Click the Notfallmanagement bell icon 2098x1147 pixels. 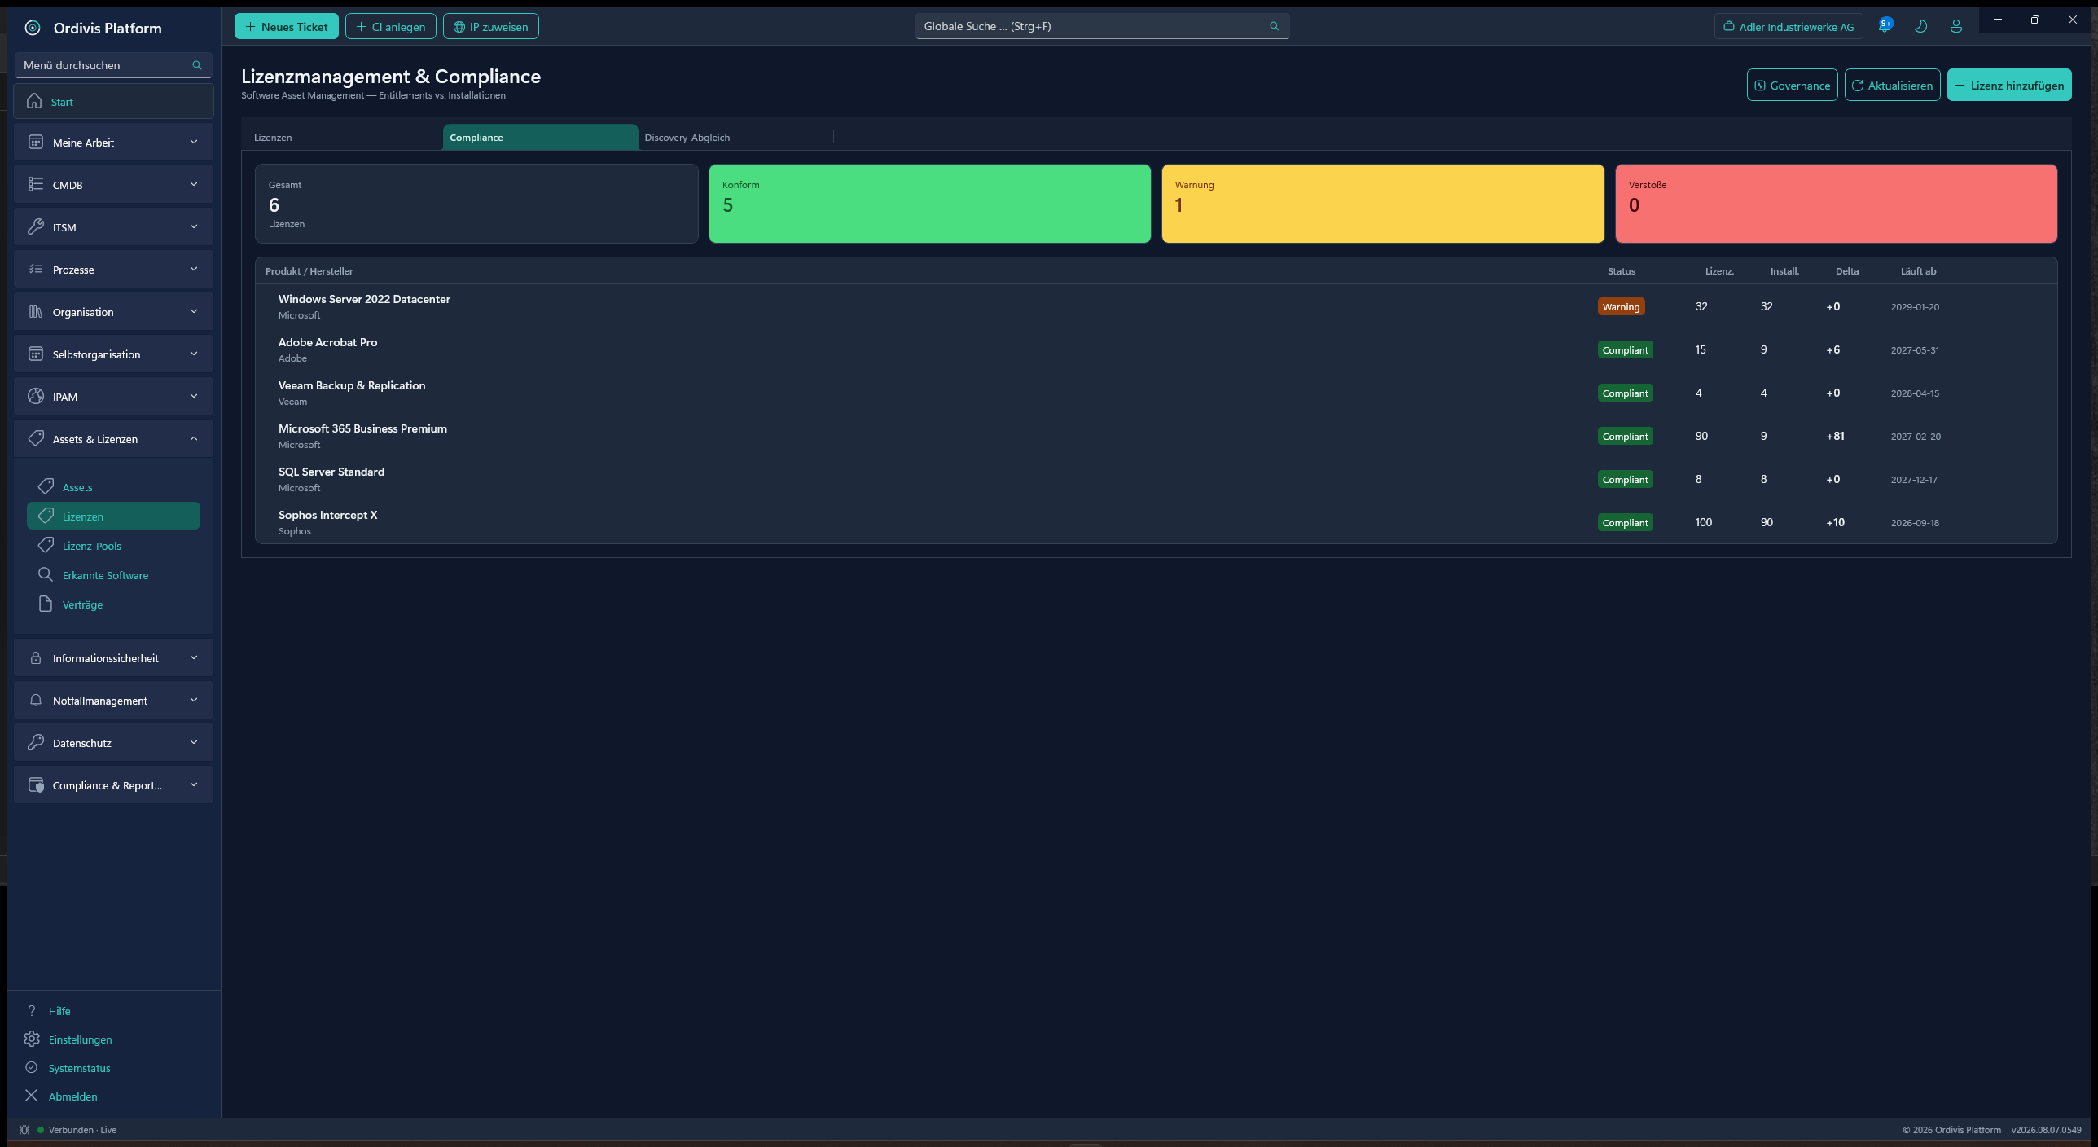pyautogui.click(x=35, y=701)
